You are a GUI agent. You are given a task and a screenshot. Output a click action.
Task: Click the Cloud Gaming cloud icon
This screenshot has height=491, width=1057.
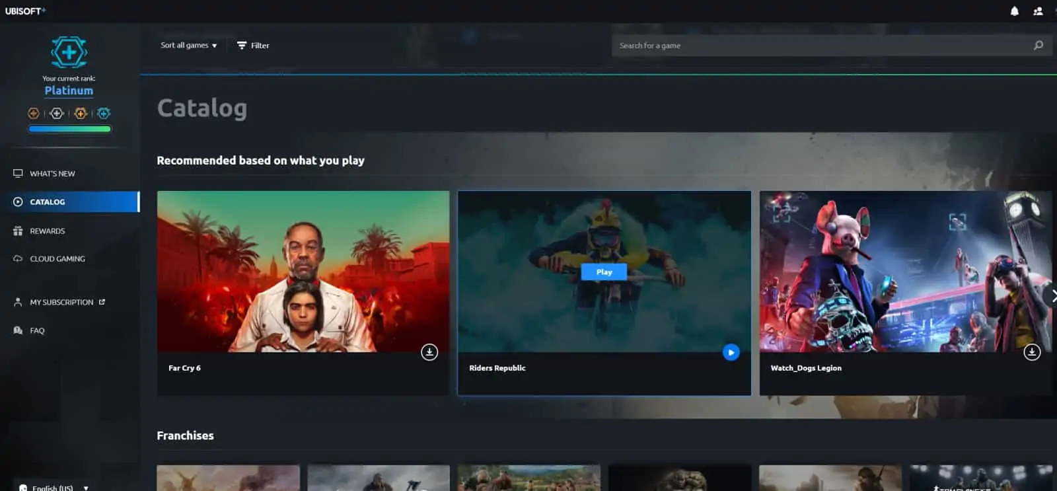coord(18,258)
